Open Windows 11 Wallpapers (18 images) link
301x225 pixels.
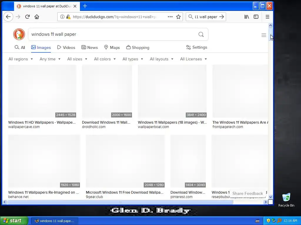pyautogui.click(x=172, y=122)
